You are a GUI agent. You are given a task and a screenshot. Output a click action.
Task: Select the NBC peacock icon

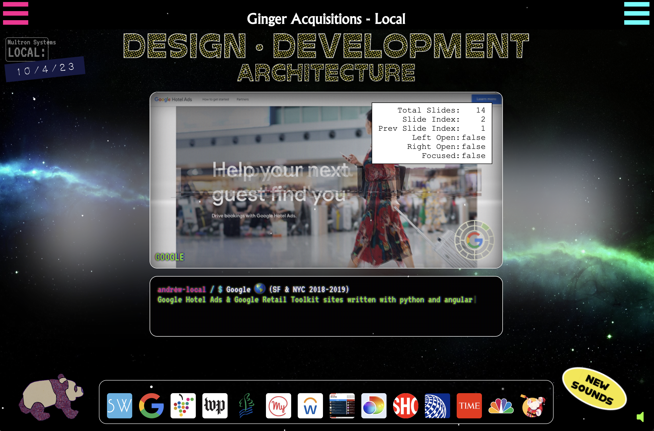click(501, 406)
